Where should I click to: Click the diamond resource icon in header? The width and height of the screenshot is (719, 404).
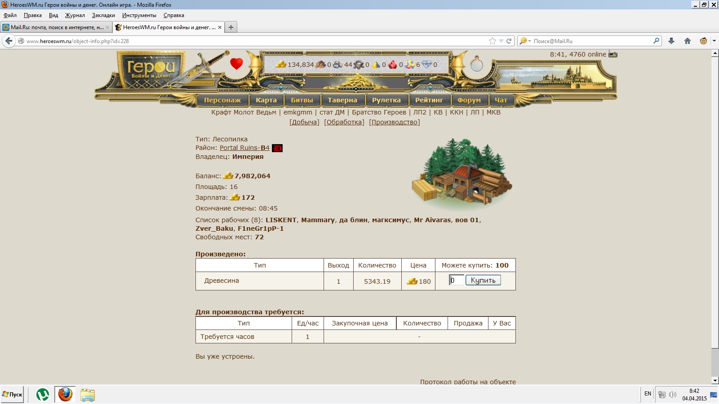coord(426,65)
